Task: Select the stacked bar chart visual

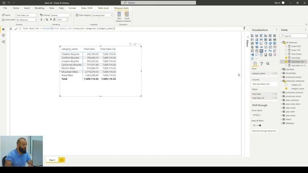Action: [x=252, y=36]
